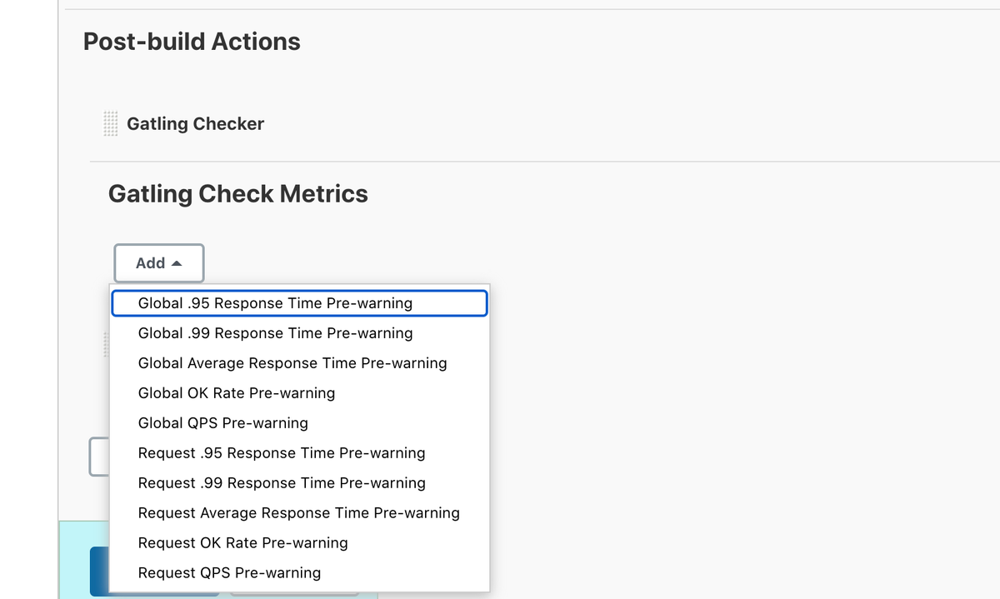Image resolution: width=1000 pixels, height=599 pixels.
Task: Select Global QPS Pre-warning option
Action: [299, 423]
